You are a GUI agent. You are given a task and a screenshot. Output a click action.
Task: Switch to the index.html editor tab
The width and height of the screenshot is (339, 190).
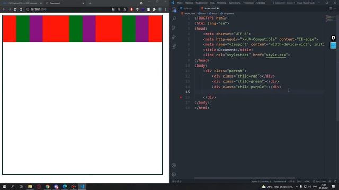coord(210,8)
